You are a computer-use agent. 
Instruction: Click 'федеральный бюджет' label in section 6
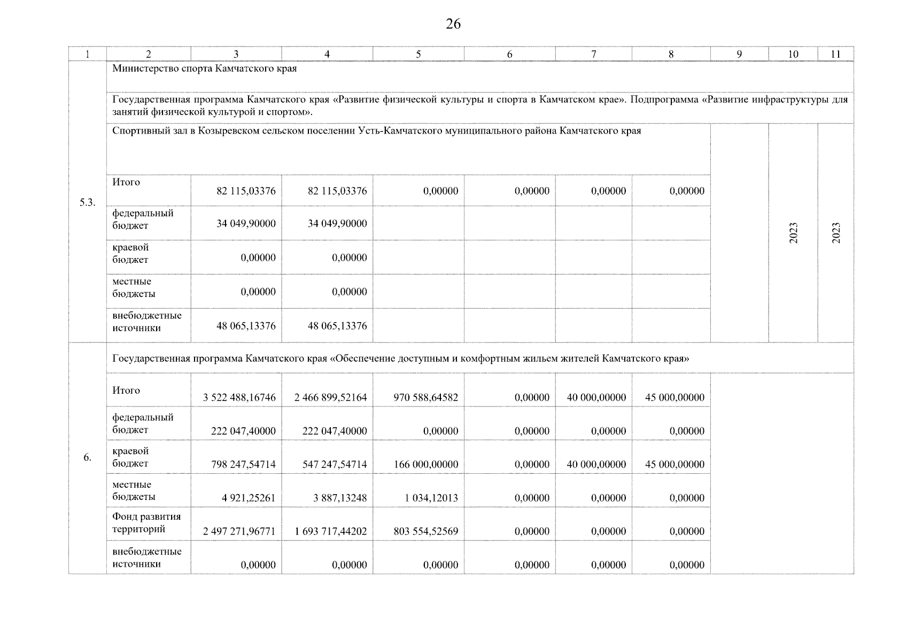(x=143, y=424)
